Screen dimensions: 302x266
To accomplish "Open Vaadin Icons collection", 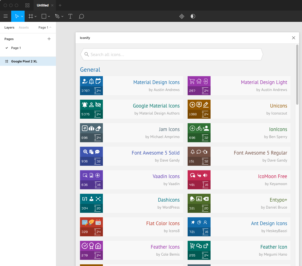I will [131, 180].
